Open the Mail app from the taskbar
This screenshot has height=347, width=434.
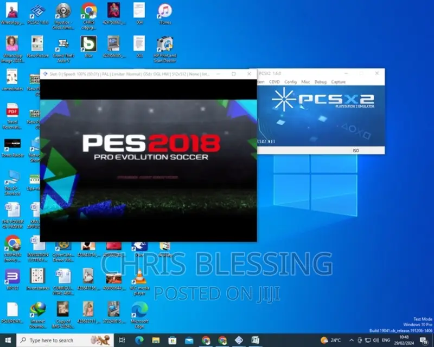click(189, 340)
